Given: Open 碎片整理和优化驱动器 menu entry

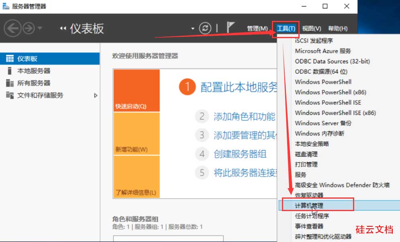Looking at the screenshot, I should click(323, 237).
